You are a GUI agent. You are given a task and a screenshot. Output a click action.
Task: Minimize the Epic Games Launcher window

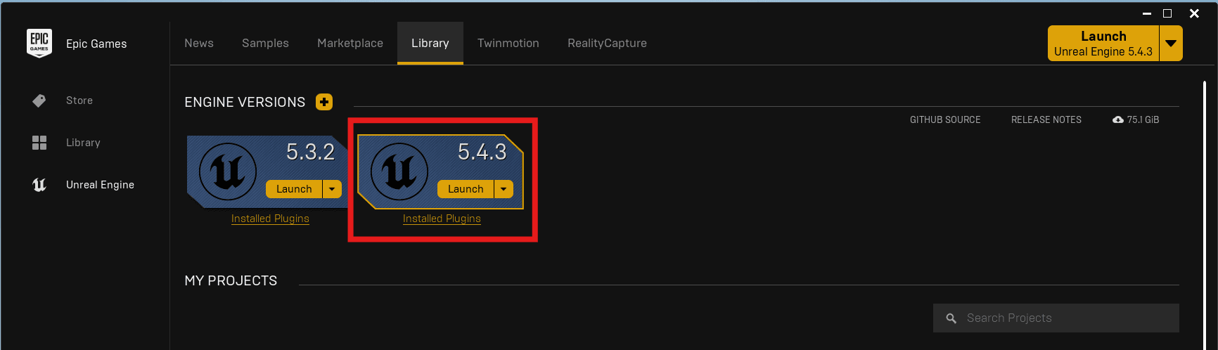[x=1147, y=13]
